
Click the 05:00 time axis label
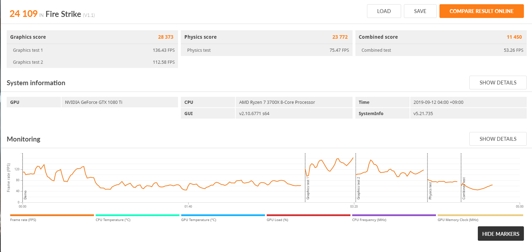coord(519,206)
